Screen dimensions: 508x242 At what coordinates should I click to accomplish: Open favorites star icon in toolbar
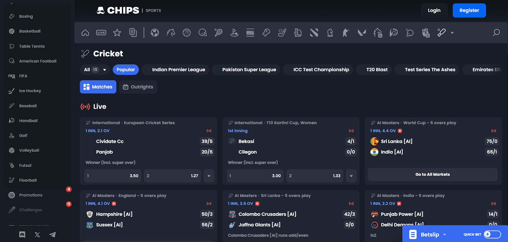(117, 33)
